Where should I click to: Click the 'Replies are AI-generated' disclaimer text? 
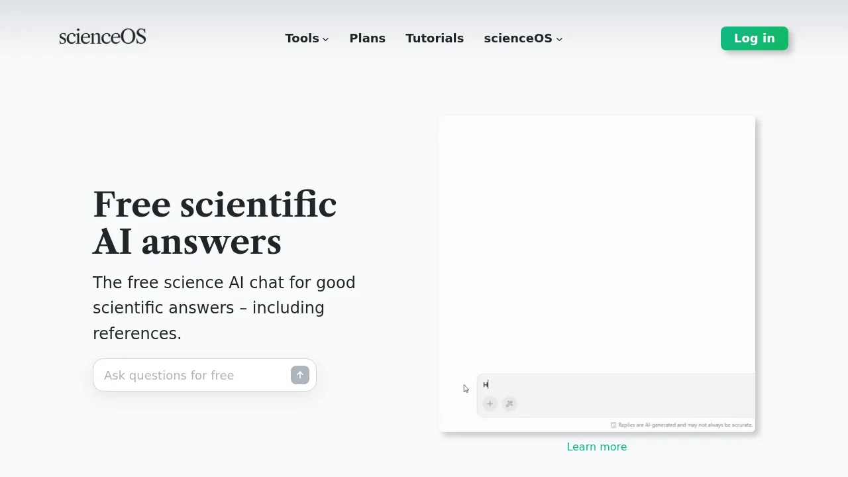[x=684, y=425]
